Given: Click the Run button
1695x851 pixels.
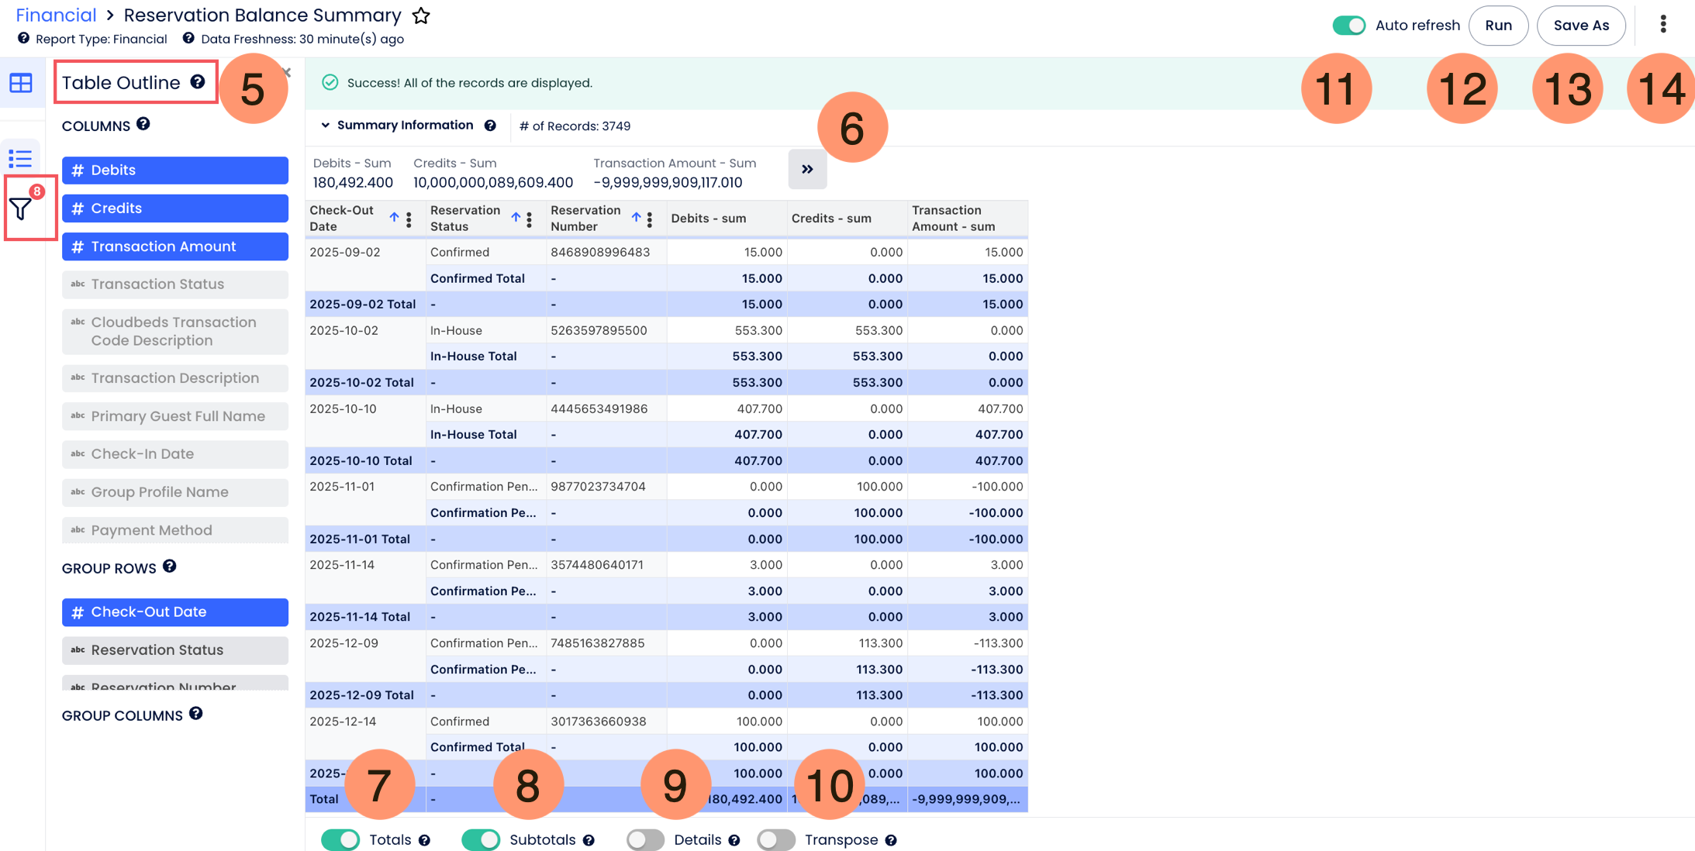Looking at the screenshot, I should (x=1498, y=25).
